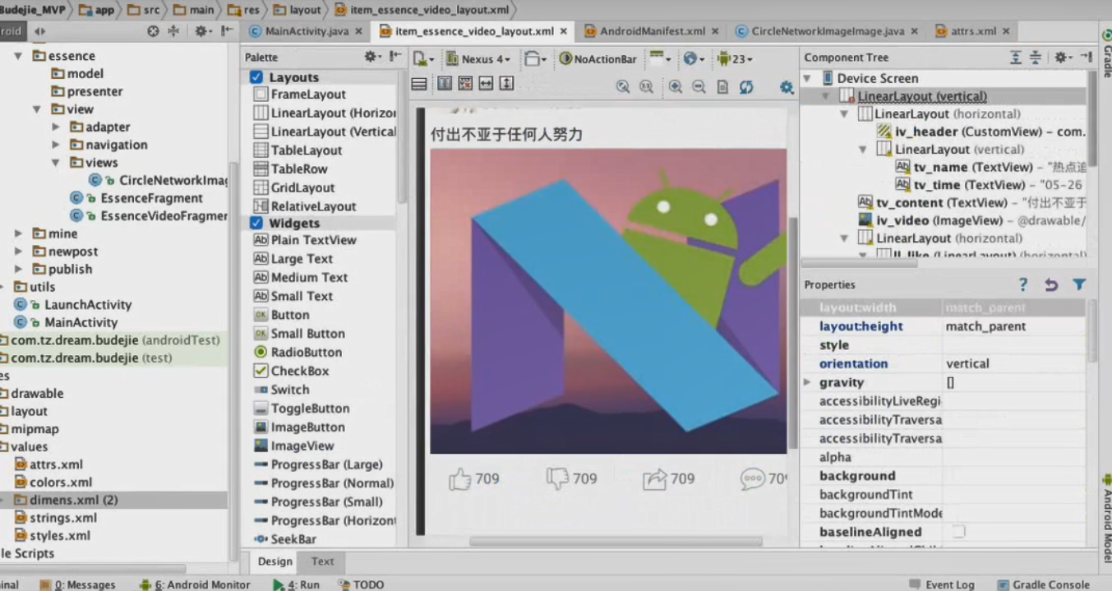The width and height of the screenshot is (1112, 591).
Task: Expand the mine package
Action: [18, 233]
